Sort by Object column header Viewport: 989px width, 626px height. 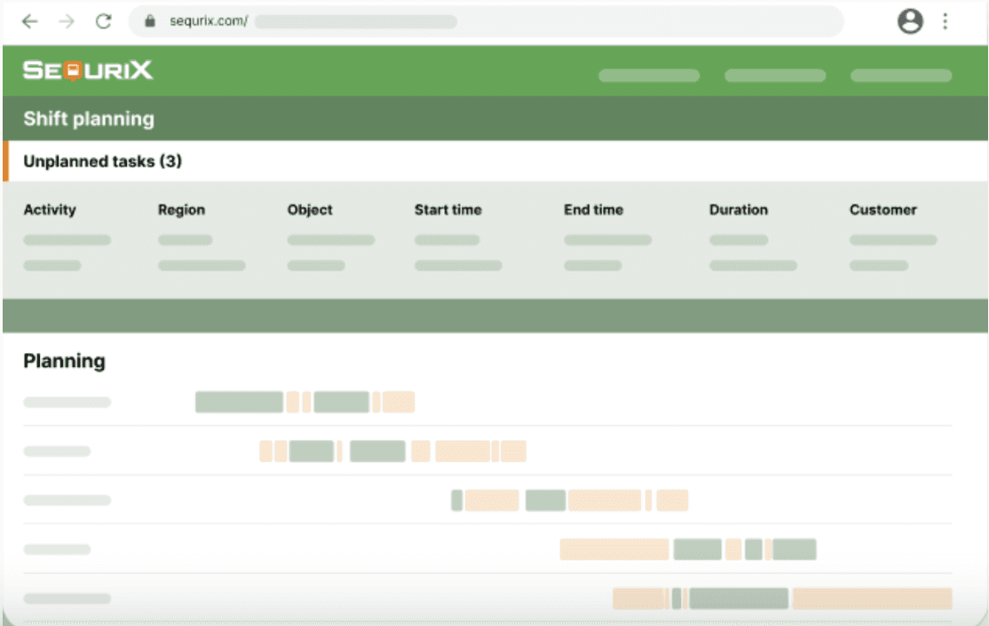(x=310, y=210)
